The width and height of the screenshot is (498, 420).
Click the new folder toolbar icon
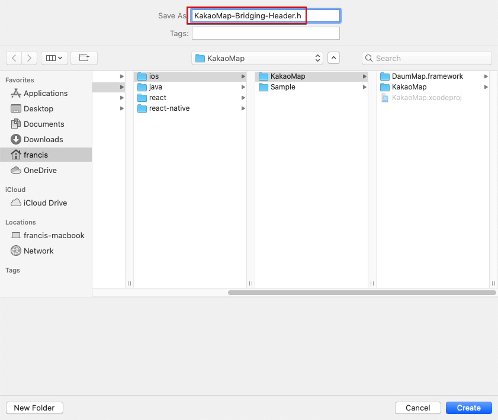[x=84, y=58]
